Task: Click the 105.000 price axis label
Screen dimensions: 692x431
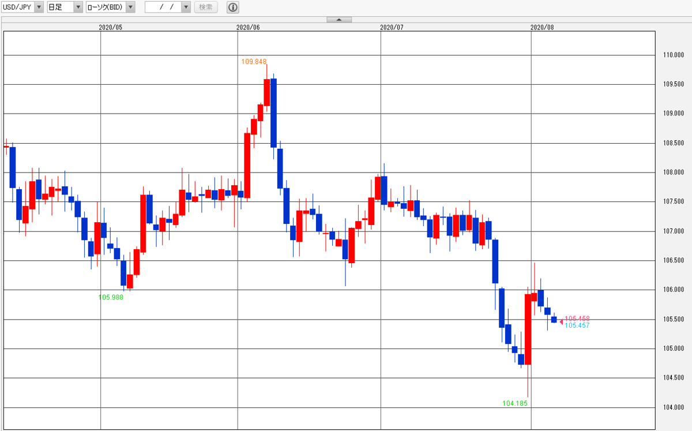Action: [674, 349]
